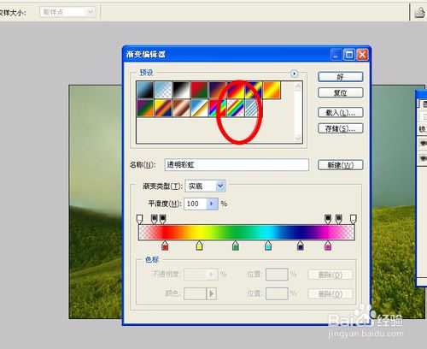The width and height of the screenshot is (427, 349).
Task: Pick the transparent stripes gradient preset
Action: point(252,108)
